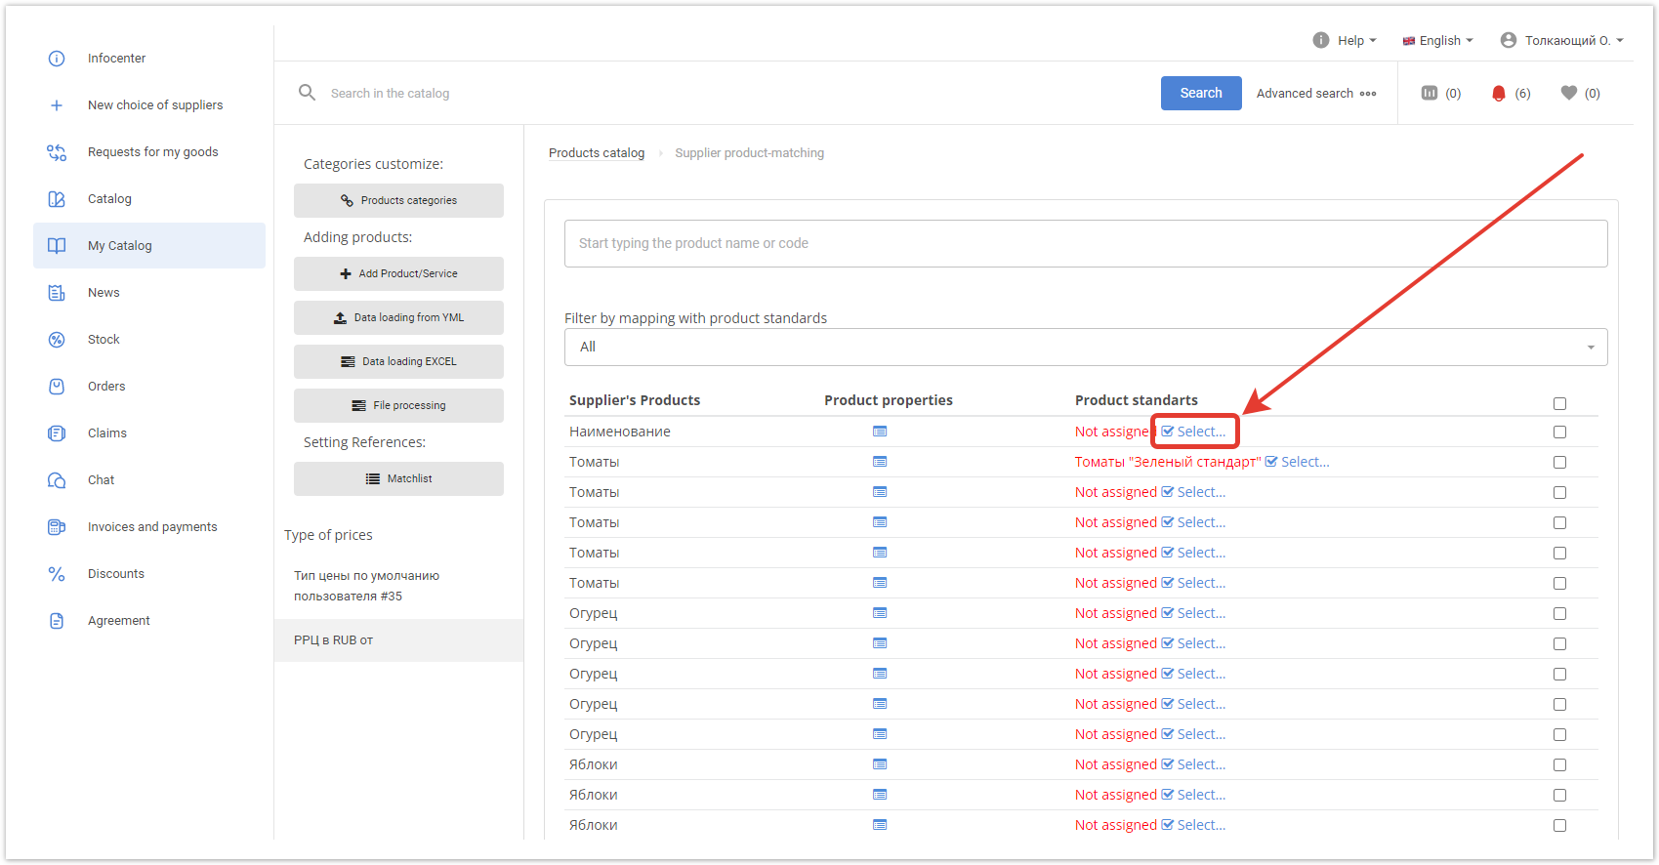
Task: Click Data loading from YML button
Action: (x=398, y=317)
